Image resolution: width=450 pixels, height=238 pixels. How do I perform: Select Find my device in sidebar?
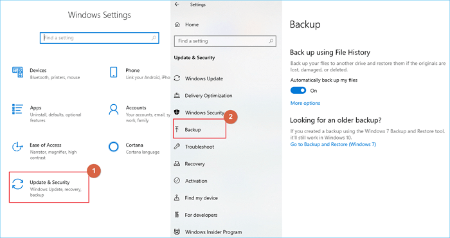(x=201, y=198)
